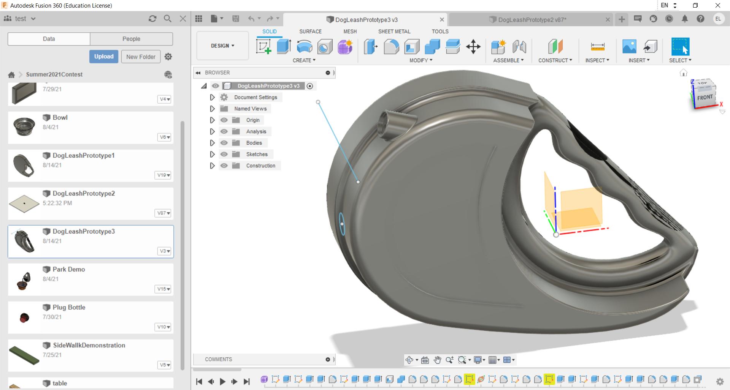Jump to the timeline beginning
This screenshot has height=390, width=730.
199,382
